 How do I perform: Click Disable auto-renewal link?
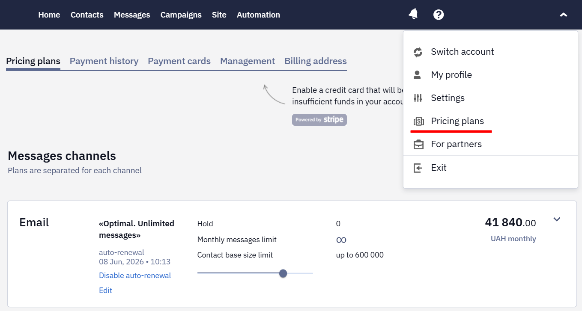coord(135,275)
